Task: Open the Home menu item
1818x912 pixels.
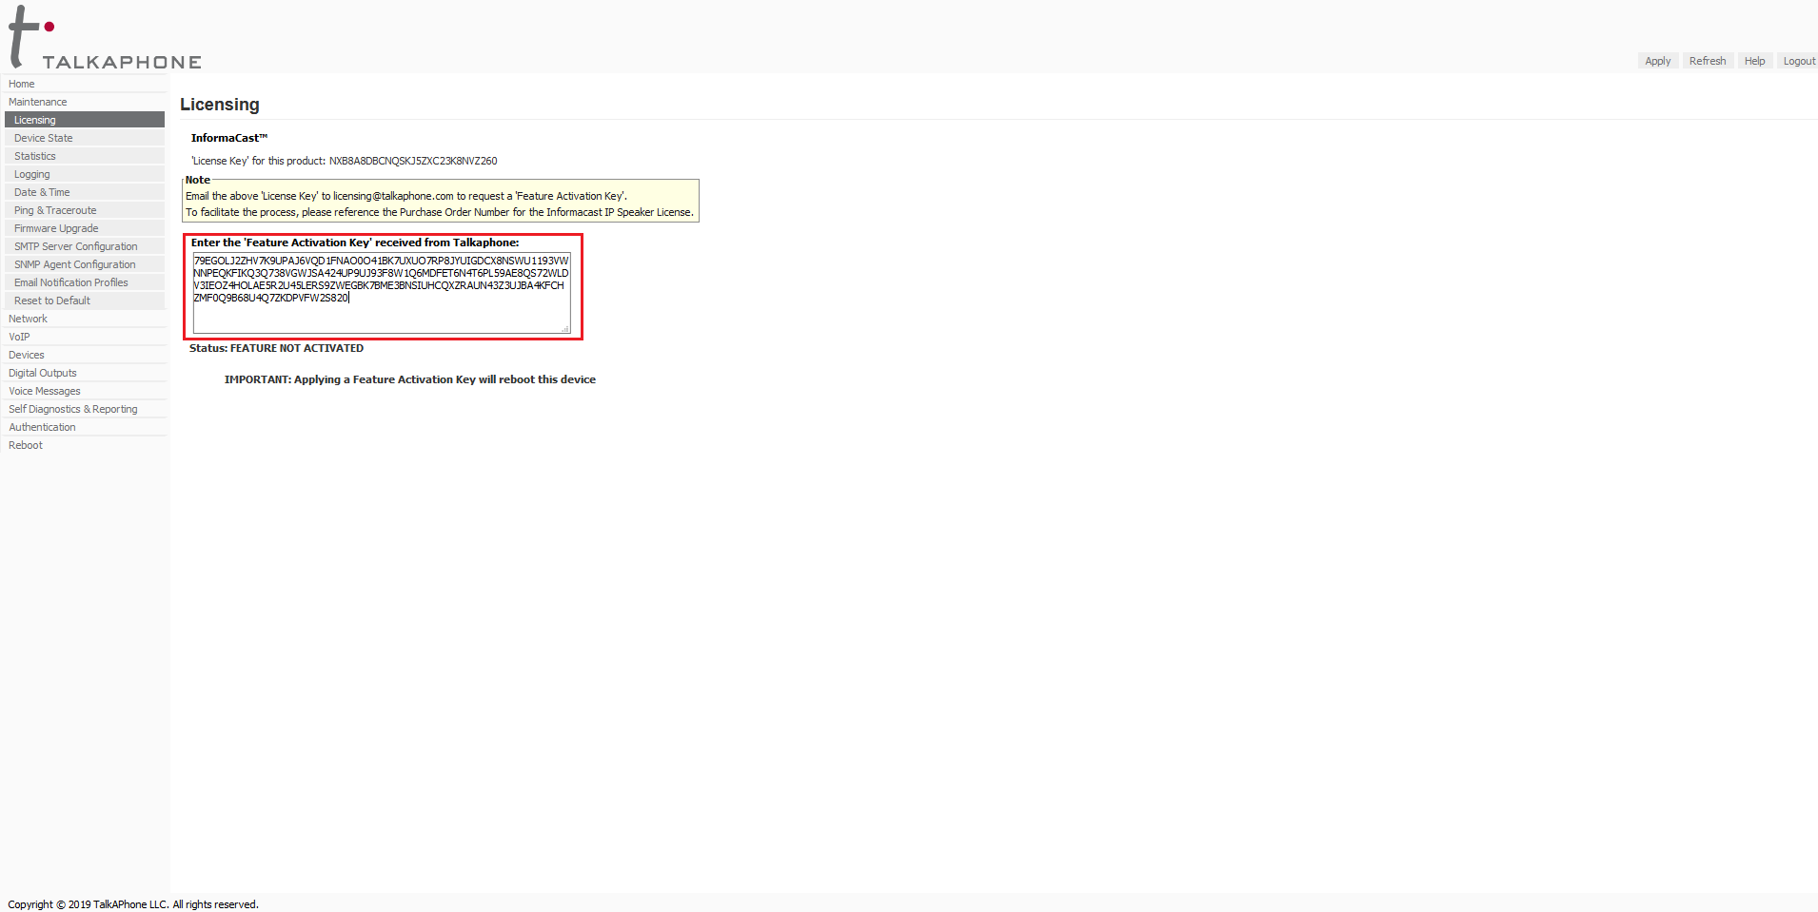Action: (x=85, y=84)
